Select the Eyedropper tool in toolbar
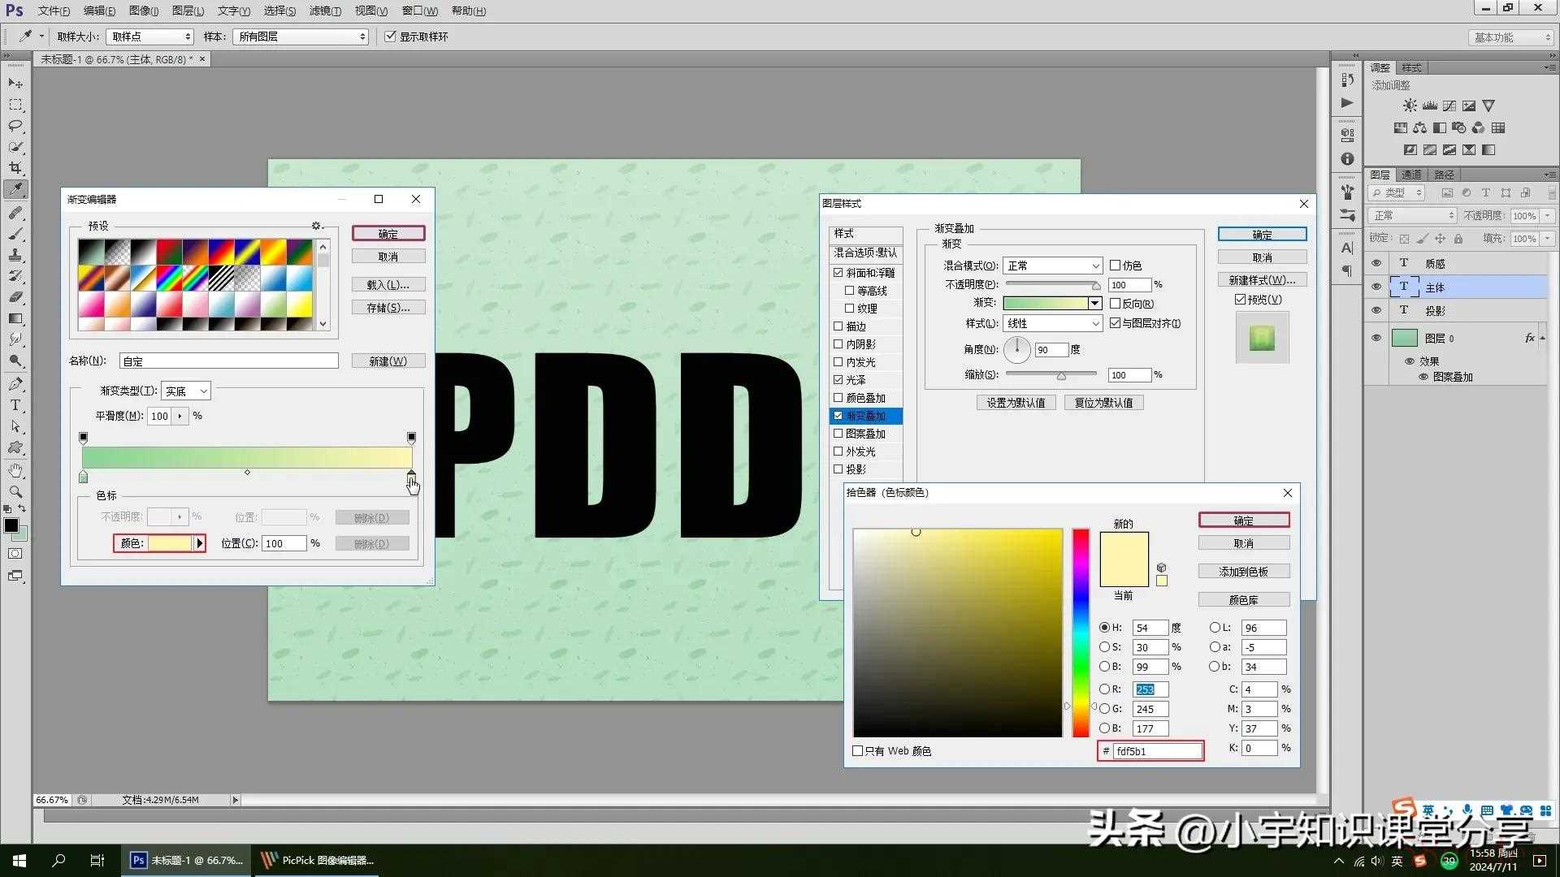Screen dimensions: 1560x877 (x=15, y=189)
